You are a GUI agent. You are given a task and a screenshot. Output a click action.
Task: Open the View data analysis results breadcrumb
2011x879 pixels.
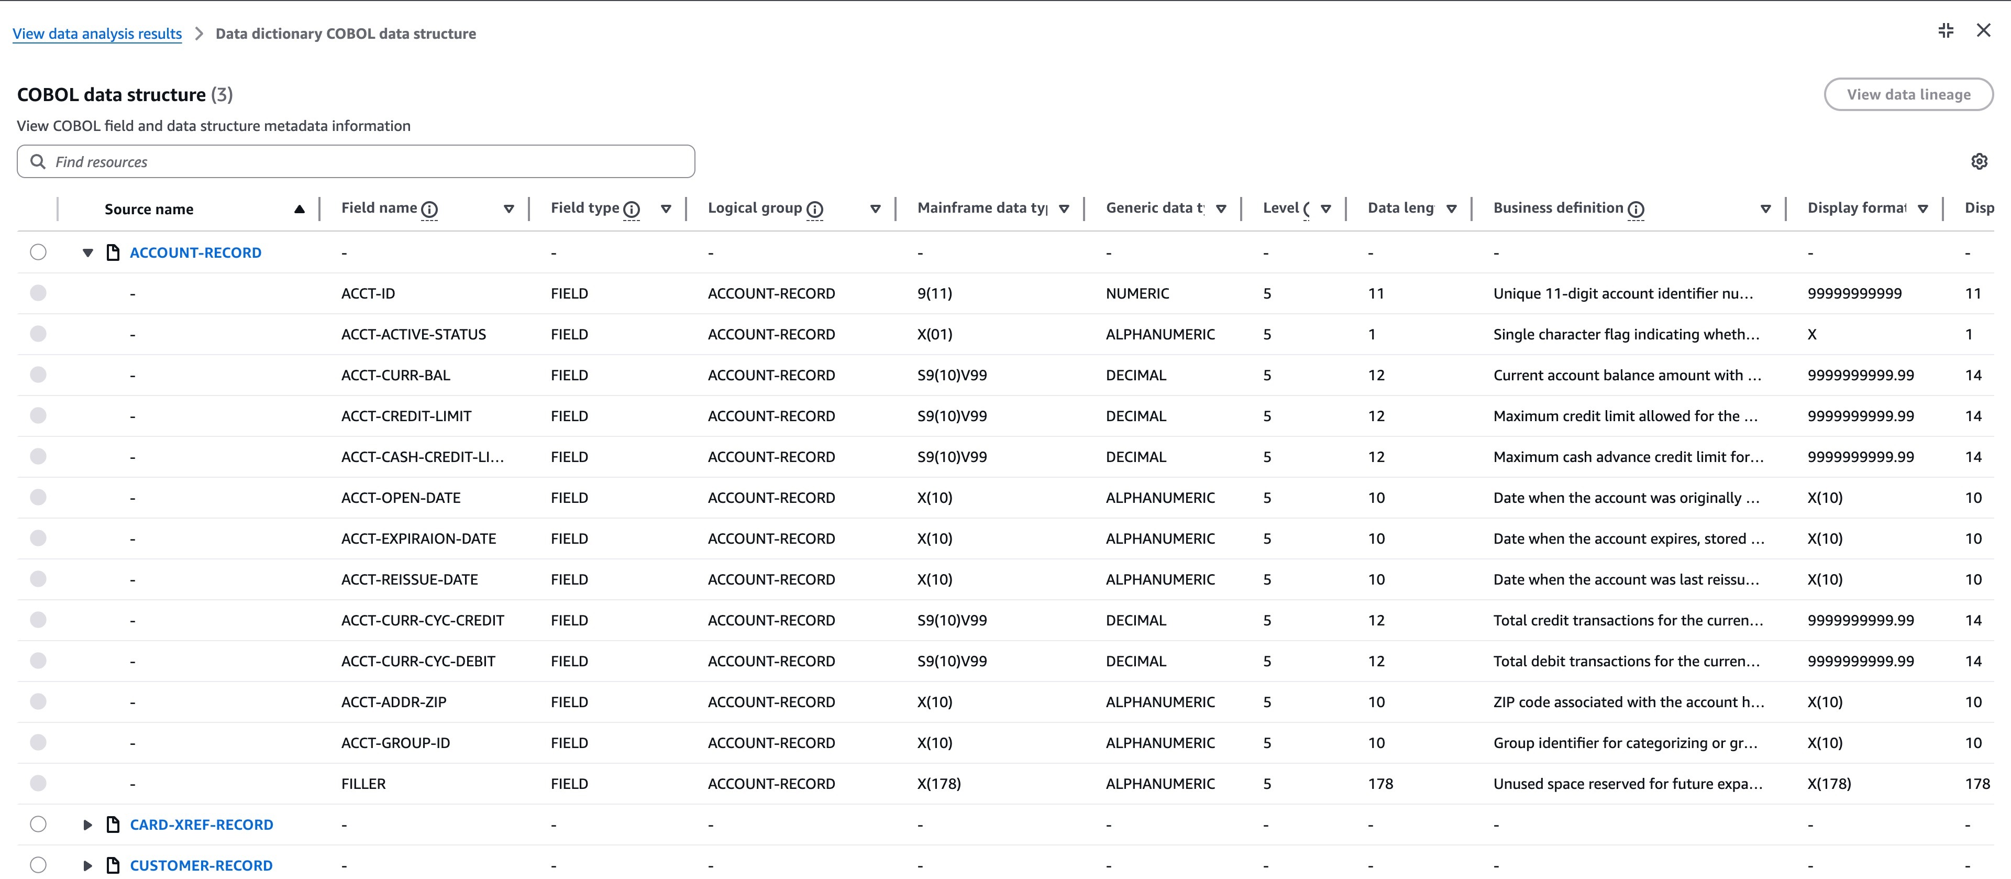[95, 34]
